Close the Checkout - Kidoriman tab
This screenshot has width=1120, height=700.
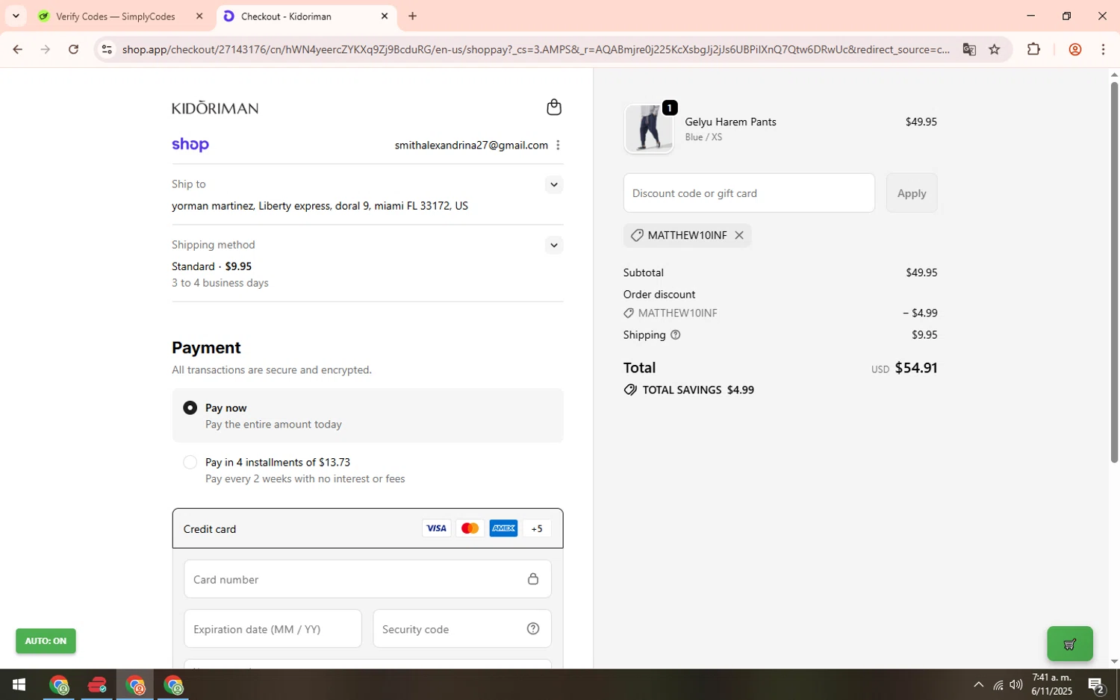click(x=385, y=16)
